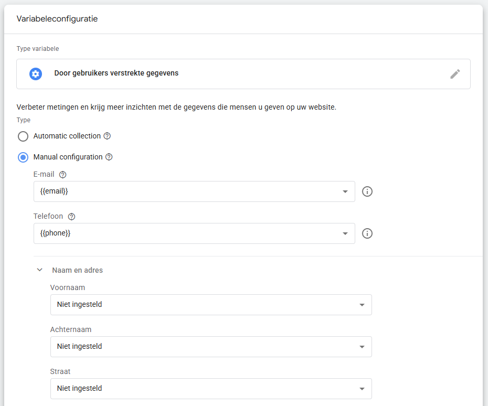Open the E-mail variable dropdown

click(x=194, y=191)
